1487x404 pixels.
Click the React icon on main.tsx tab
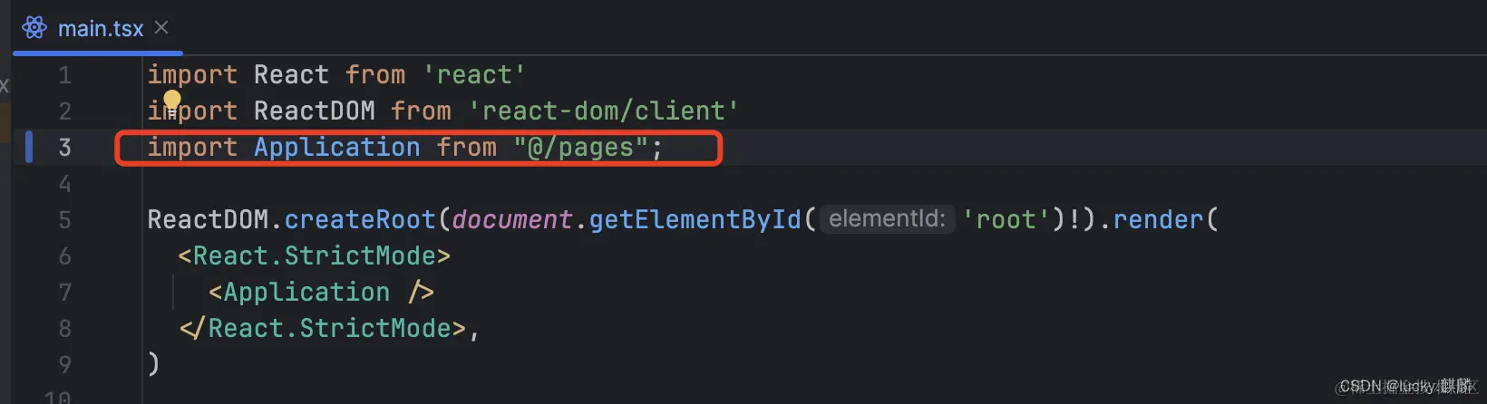(34, 28)
